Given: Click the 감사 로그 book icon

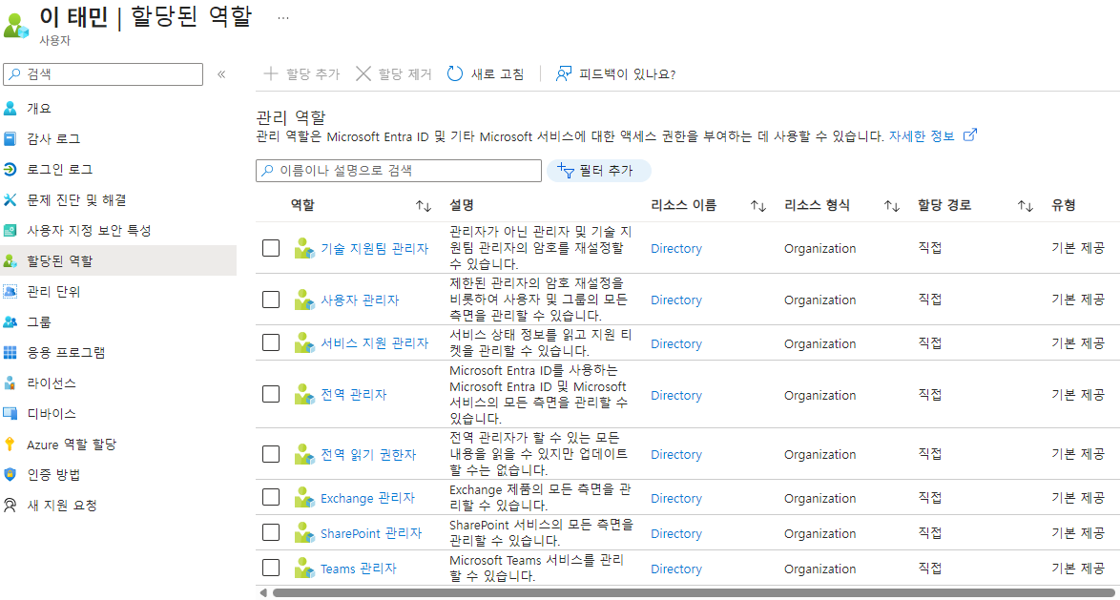Looking at the screenshot, I should [x=10, y=138].
